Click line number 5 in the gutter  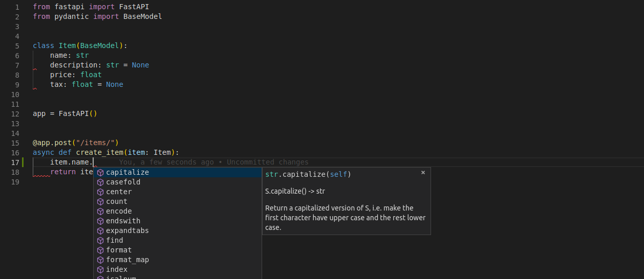(17, 46)
